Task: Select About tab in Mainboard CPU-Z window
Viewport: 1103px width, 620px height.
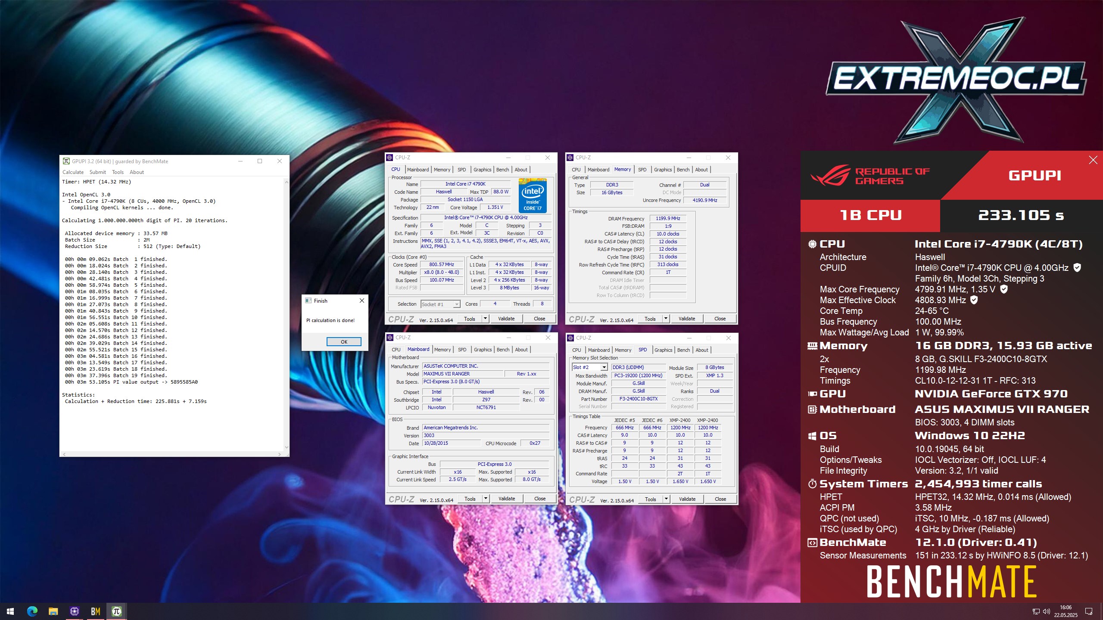Action: (x=521, y=350)
